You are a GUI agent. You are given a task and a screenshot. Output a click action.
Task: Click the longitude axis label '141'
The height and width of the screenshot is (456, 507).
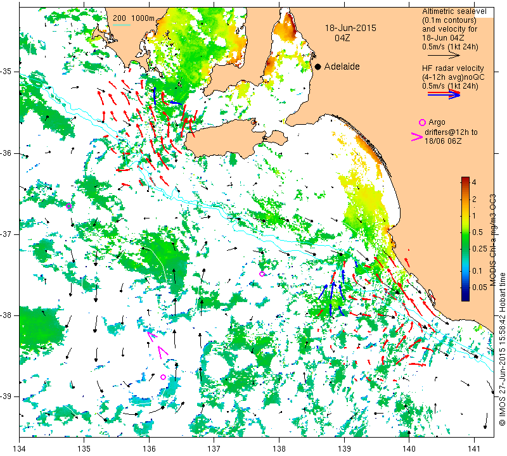(474, 449)
